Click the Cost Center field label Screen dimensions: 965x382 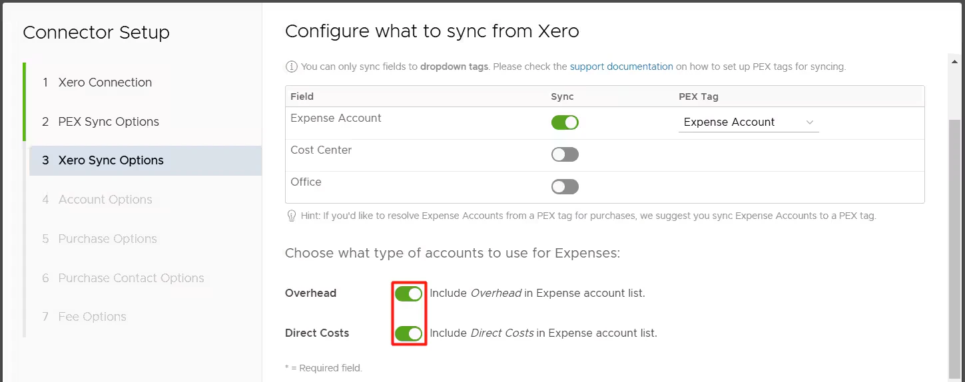tap(321, 150)
